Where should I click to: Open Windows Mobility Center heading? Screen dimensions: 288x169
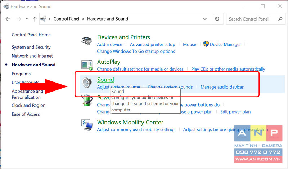(130, 122)
